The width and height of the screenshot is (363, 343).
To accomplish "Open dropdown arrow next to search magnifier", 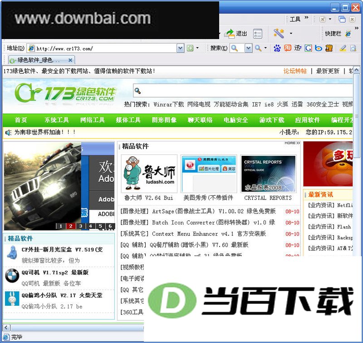I will tap(265, 48).
